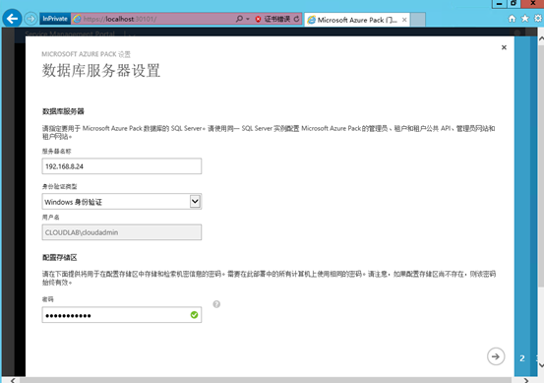This screenshot has width=544, height=383.
Task: Restore the browser window size
Action: (x=514, y=4)
